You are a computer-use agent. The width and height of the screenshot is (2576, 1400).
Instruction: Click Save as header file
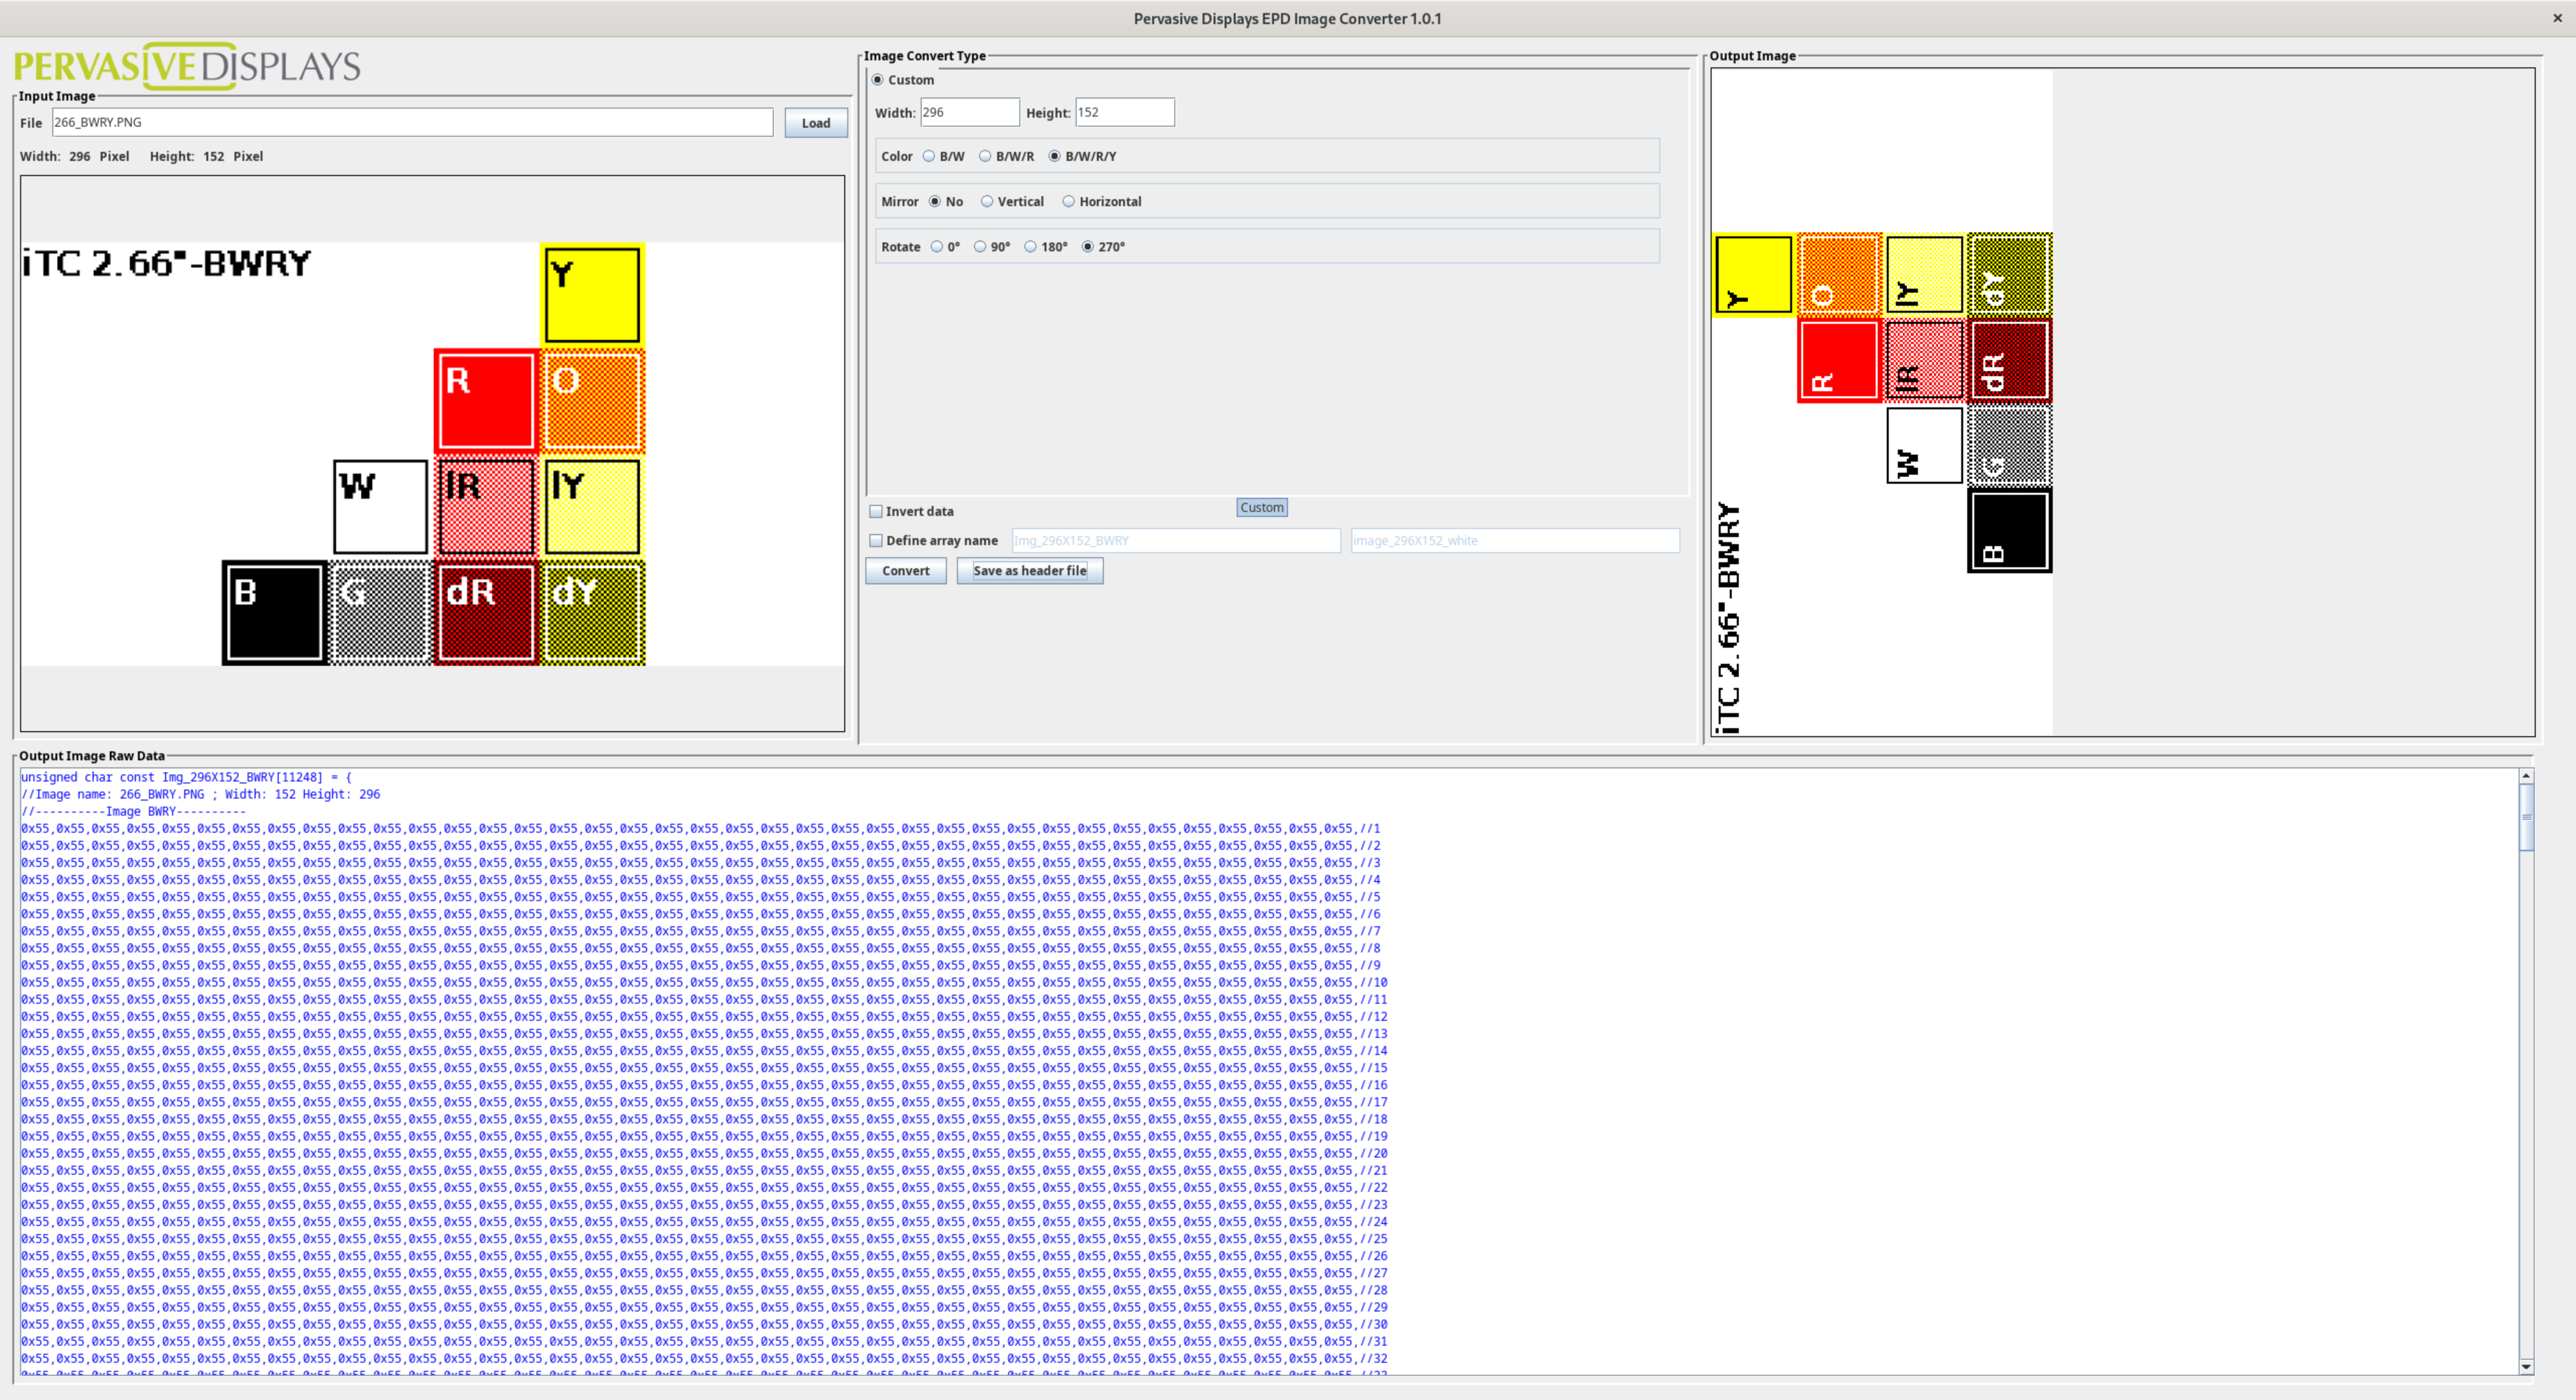1030,571
